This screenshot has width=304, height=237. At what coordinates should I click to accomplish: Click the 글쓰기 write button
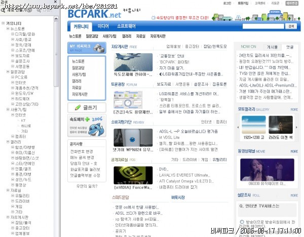point(87,107)
